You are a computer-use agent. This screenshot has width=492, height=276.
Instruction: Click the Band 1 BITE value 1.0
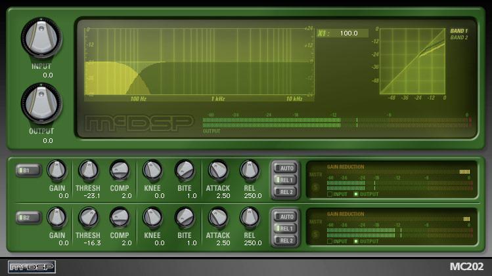(192, 196)
